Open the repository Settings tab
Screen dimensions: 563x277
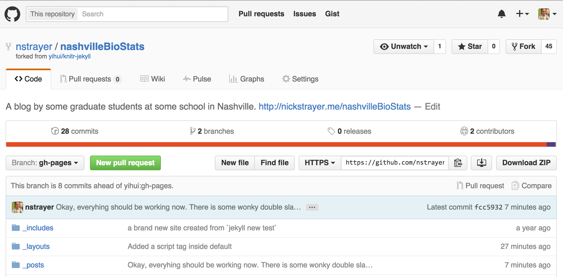[x=300, y=79]
